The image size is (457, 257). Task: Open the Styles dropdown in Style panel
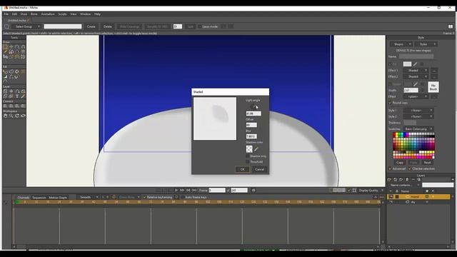coord(426,44)
